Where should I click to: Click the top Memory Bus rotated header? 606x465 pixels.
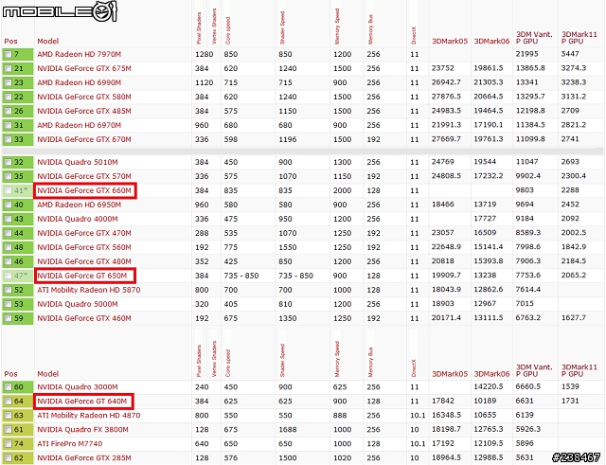tap(370, 29)
